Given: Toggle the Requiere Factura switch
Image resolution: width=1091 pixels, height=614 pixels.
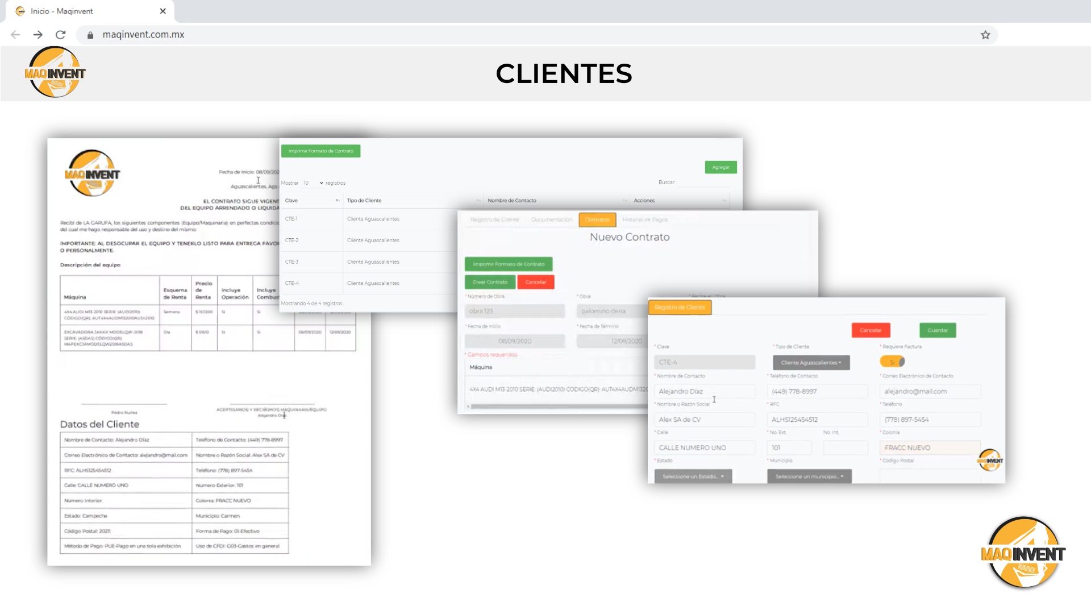Looking at the screenshot, I should point(892,362).
